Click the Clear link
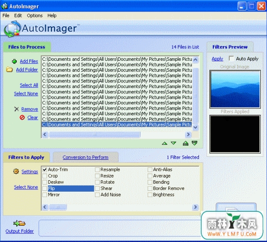 (33, 118)
